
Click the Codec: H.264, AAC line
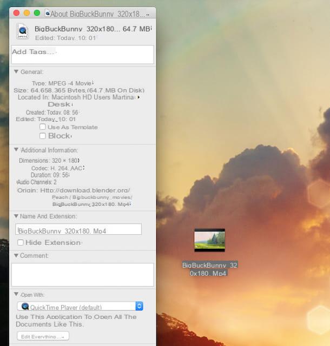(57, 168)
